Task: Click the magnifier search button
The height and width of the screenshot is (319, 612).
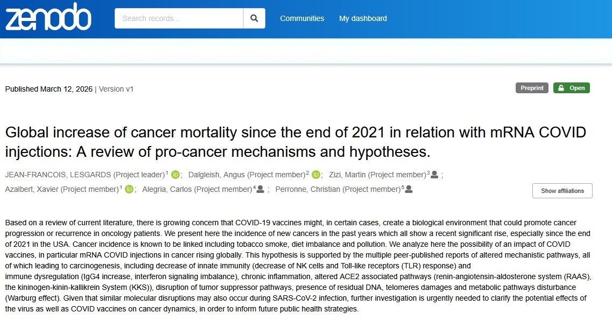Action: [254, 18]
